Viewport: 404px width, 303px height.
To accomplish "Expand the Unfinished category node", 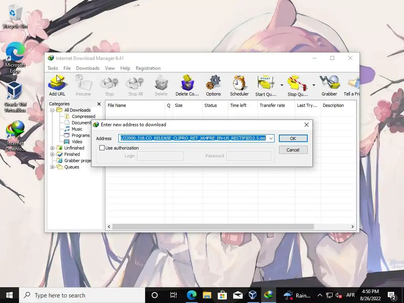I will point(52,148).
